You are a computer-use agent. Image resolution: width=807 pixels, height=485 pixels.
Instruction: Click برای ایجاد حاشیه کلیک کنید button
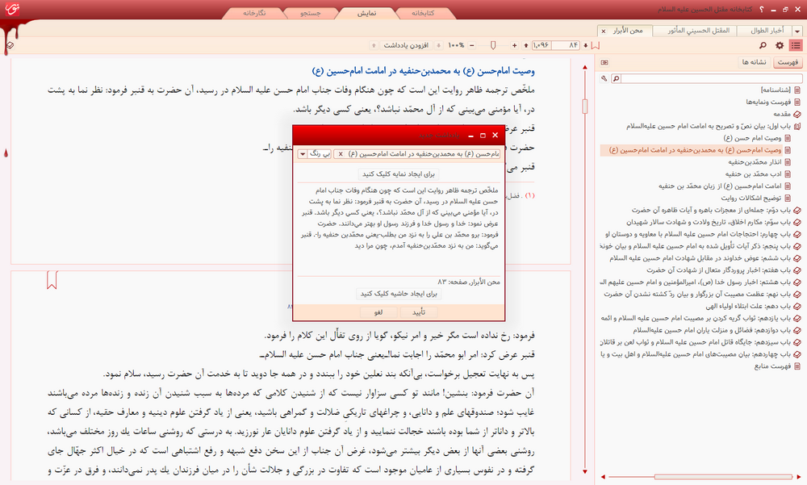pyautogui.click(x=399, y=294)
